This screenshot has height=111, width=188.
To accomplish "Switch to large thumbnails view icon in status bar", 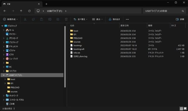I will 185,109.
